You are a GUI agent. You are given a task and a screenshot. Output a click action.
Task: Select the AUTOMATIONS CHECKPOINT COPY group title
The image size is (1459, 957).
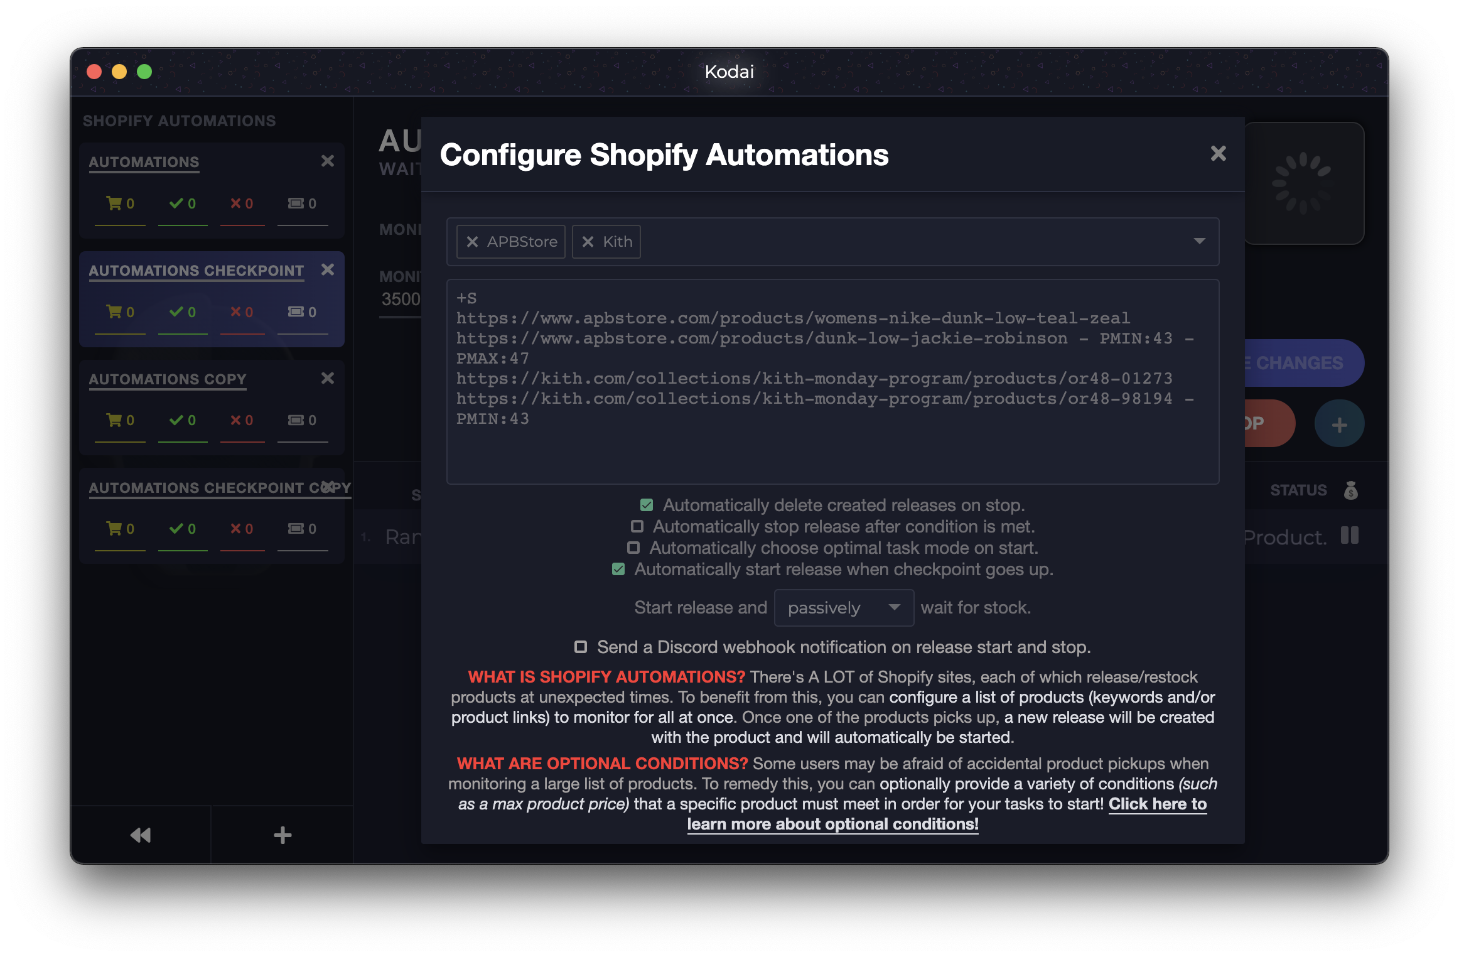click(x=220, y=488)
